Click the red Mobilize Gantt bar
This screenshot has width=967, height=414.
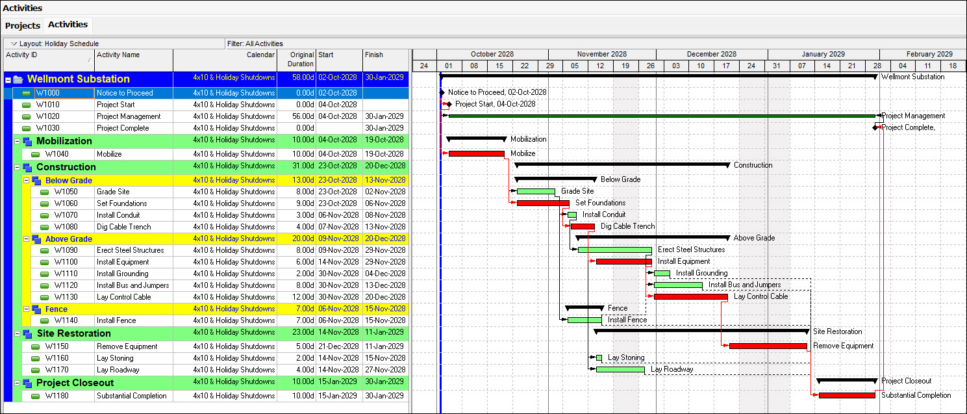(x=476, y=153)
